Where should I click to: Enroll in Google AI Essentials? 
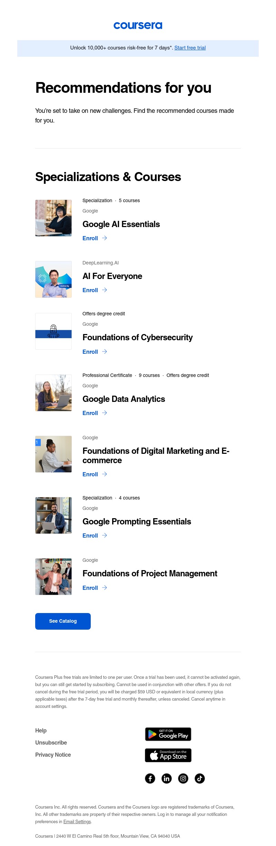tap(90, 238)
